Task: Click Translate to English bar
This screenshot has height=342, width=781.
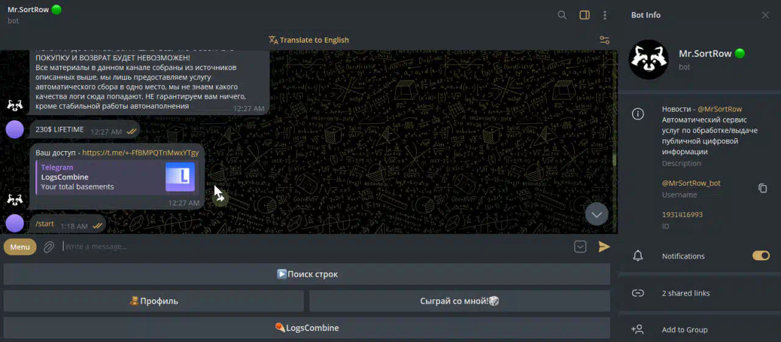Action: click(309, 40)
